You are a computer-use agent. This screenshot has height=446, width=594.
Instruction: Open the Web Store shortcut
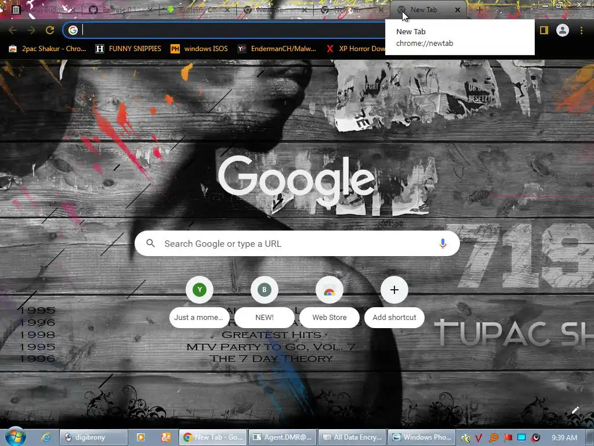point(329,302)
